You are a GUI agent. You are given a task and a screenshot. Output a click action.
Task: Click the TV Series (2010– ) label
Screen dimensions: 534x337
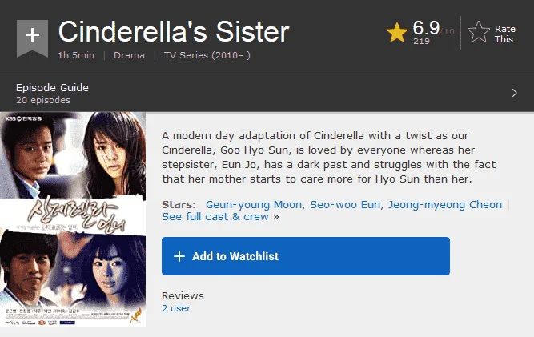[x=207, y=55]
